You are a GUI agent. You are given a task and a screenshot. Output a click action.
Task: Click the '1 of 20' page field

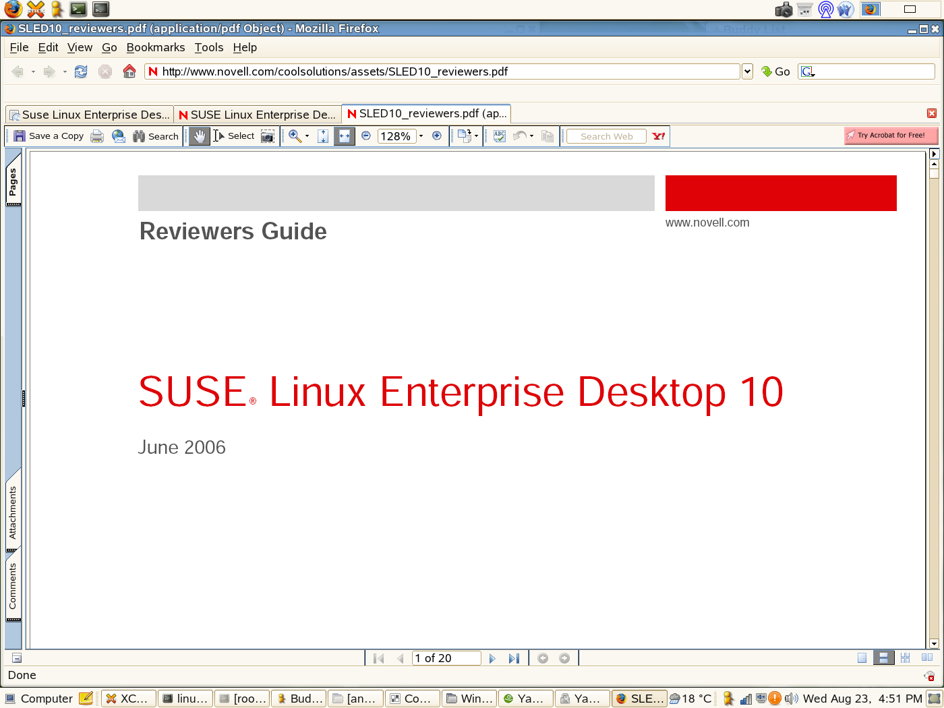click(446, 659)
